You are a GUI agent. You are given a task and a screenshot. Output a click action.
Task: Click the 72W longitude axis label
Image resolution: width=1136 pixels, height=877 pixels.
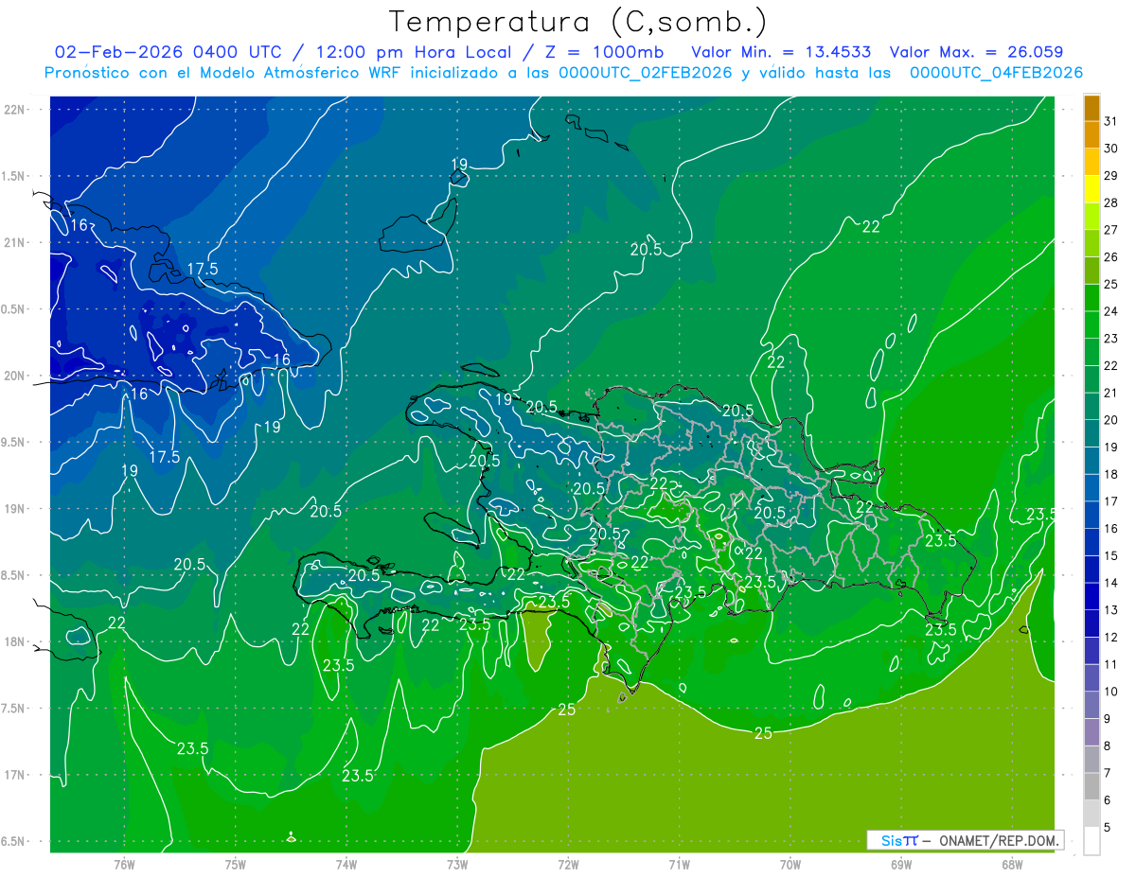pyautogui.click(x=568, y=864)
